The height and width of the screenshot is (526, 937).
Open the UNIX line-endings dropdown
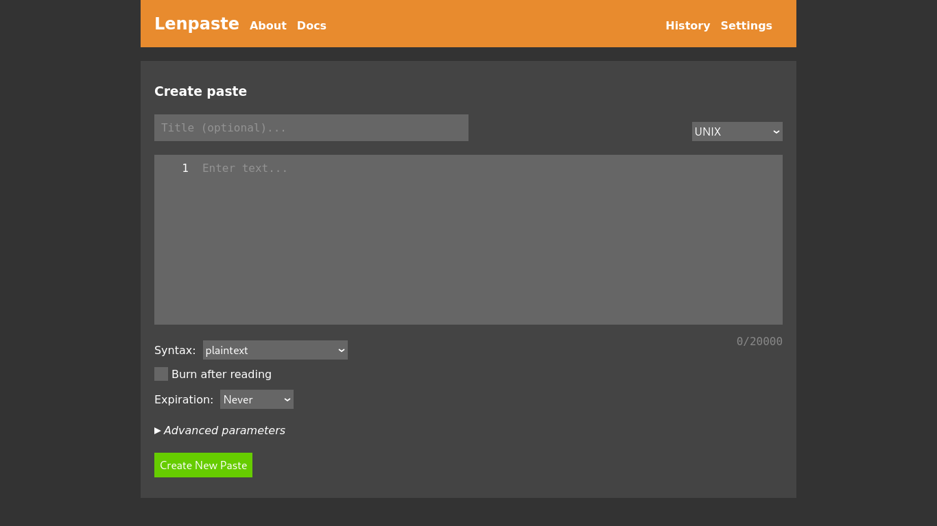click(737, 131)
